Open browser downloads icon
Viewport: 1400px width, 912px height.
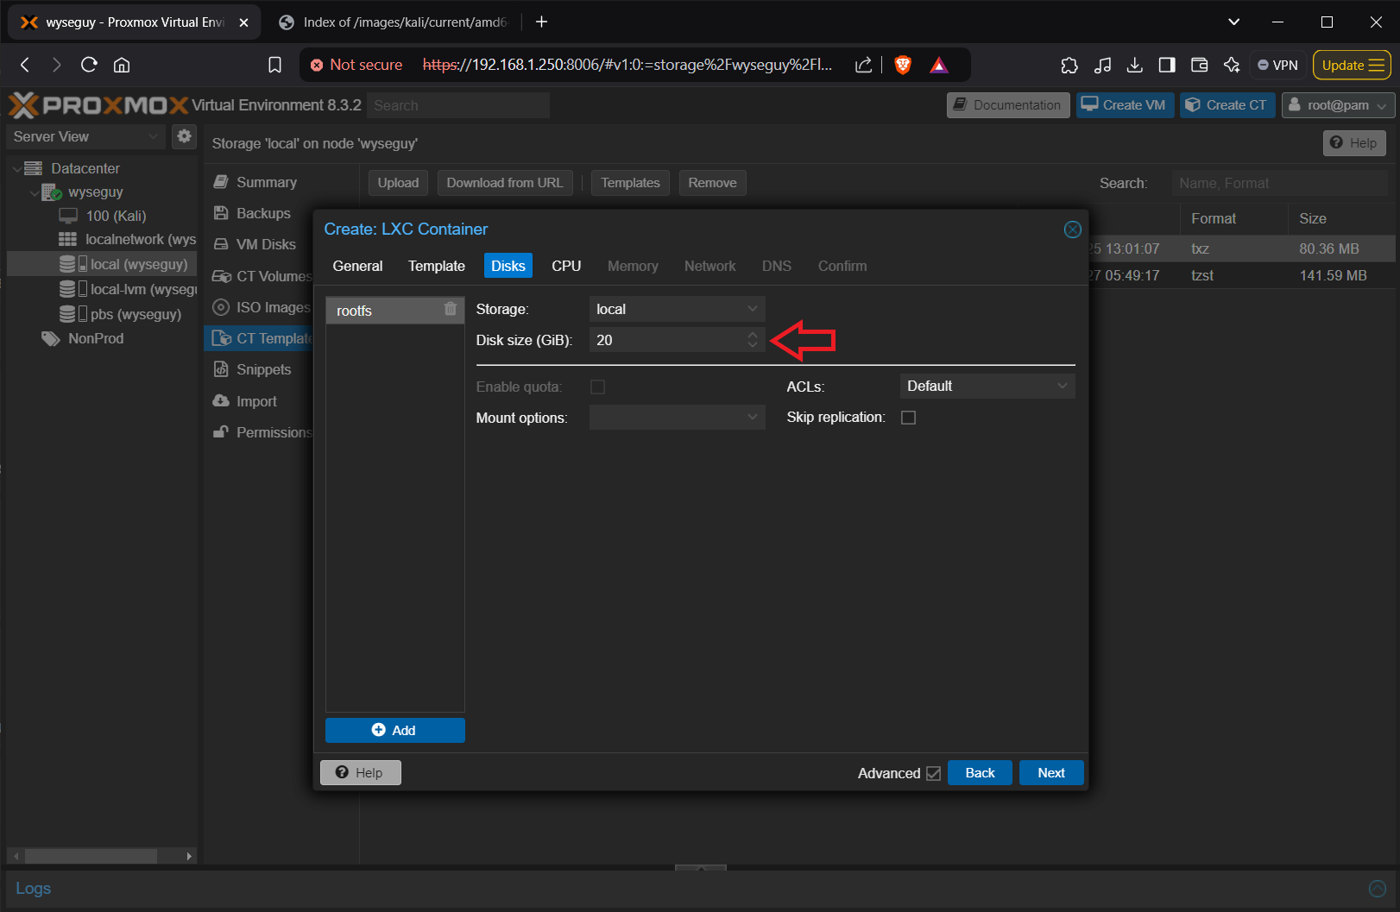point(1134,65)
